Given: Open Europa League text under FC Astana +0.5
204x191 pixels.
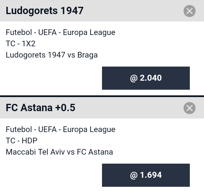Looking at the screenshot, I should pyautogui.click(x=89, y=129).
